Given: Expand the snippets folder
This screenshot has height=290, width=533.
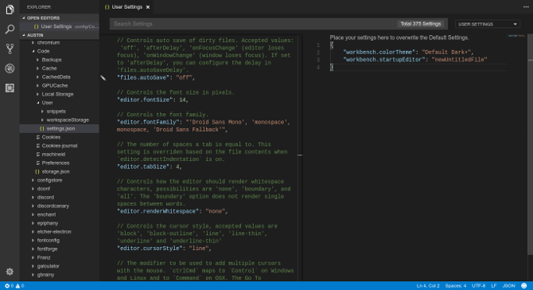Looking at the screenshot, I should point(60,112).
